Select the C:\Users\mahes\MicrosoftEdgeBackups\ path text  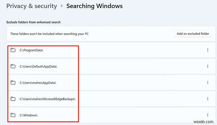point(48,99)
